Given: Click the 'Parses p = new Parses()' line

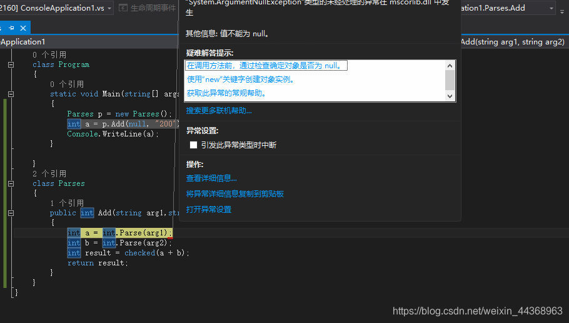Looking at the screenshot, I should pos(120,114).
